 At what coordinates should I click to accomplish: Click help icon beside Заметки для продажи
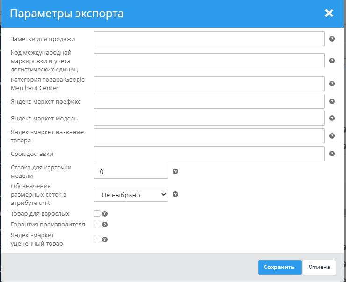(x=332, y=39)
